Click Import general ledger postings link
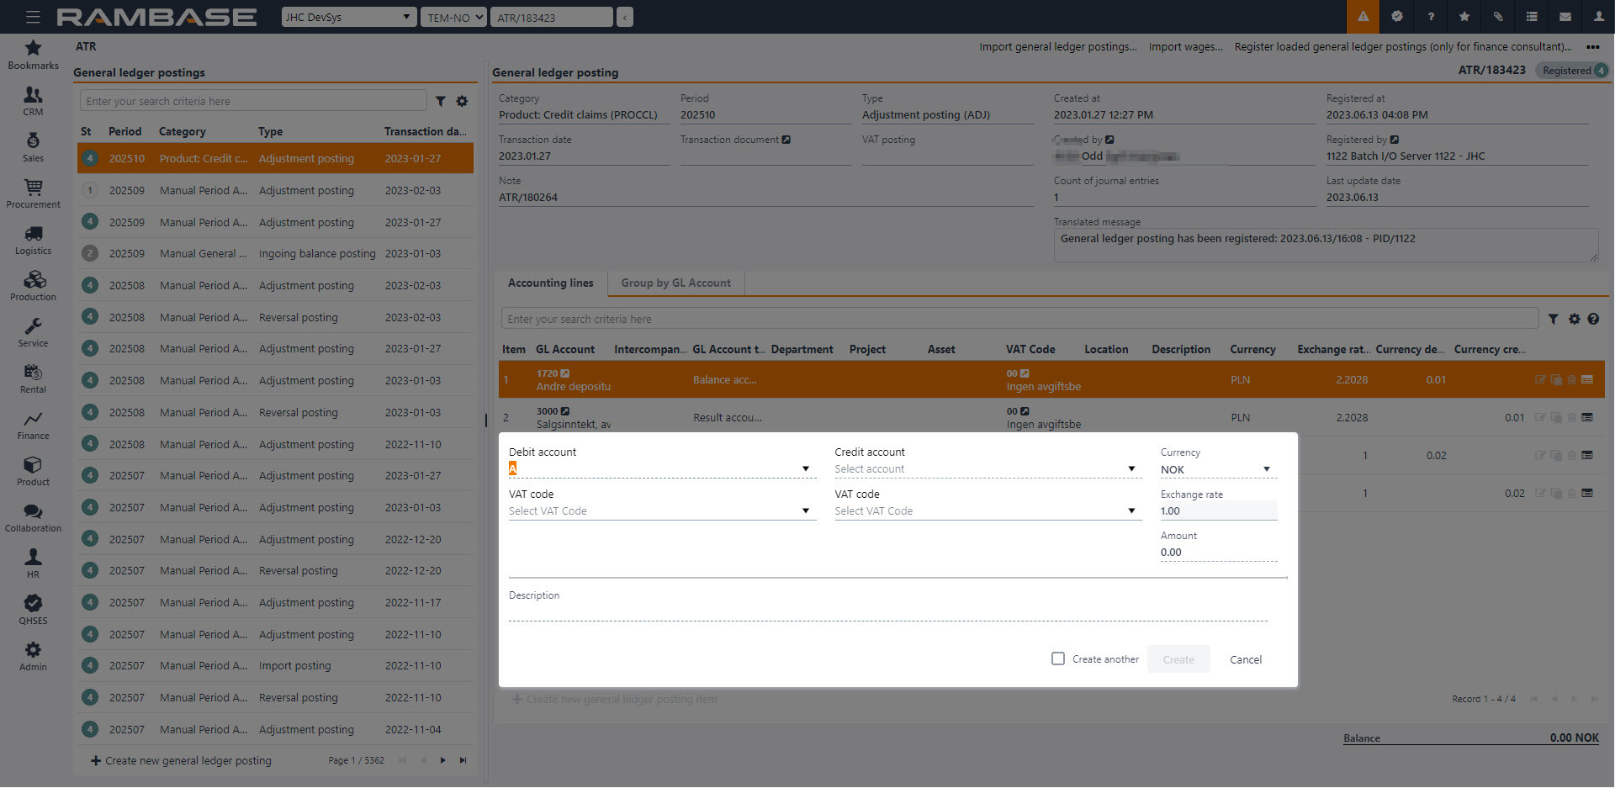This screenshot has width=1615, height=788. tap(1057, 47)
